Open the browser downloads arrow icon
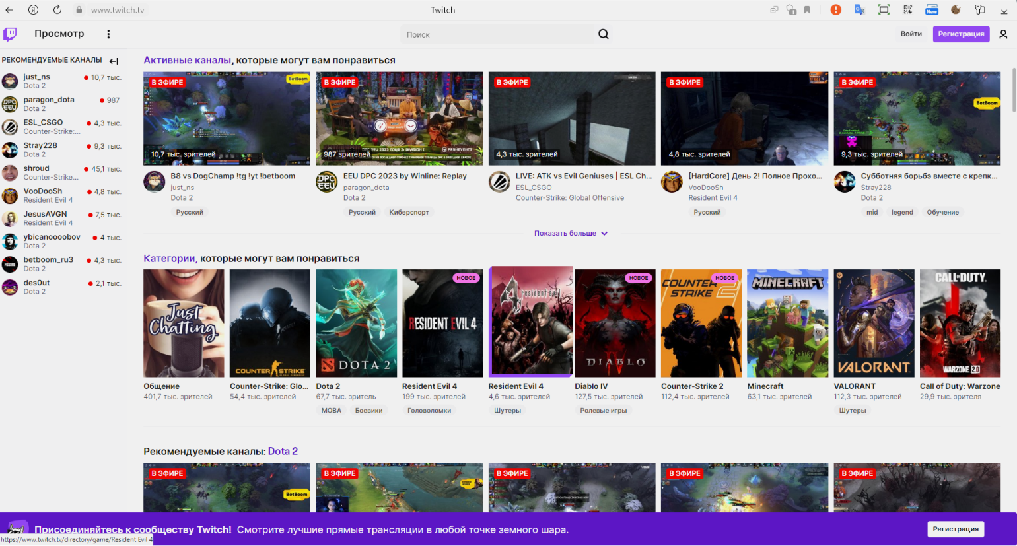The height and width of the screenshot is (546, 1017). click(x=1003, y=10)
